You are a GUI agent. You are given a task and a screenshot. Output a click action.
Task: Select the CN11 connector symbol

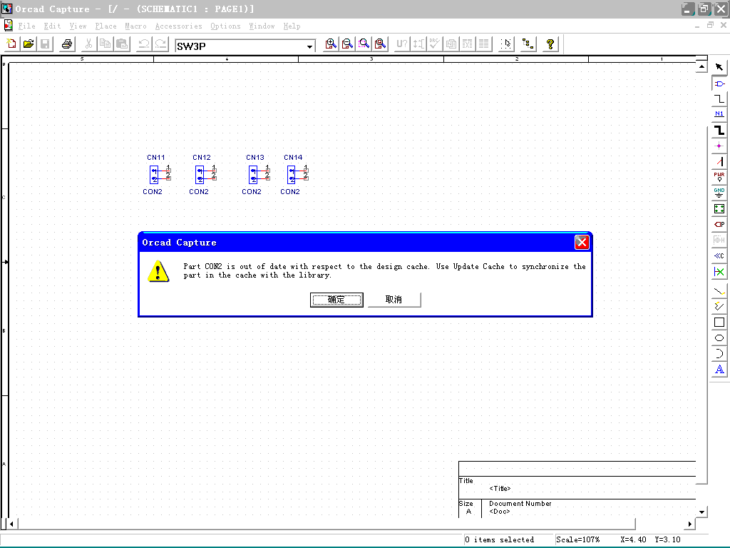159,175
